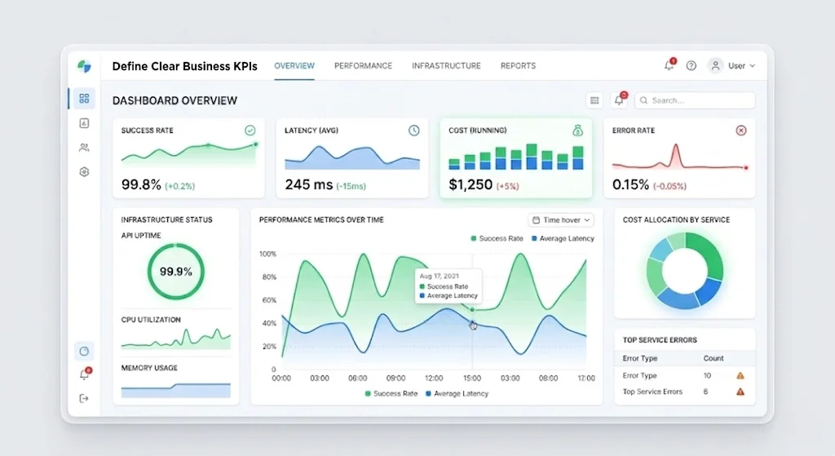The height and width of the screenshot is (456, 835).
Task: Click the Error Type column header
Action: pos(640,358)
